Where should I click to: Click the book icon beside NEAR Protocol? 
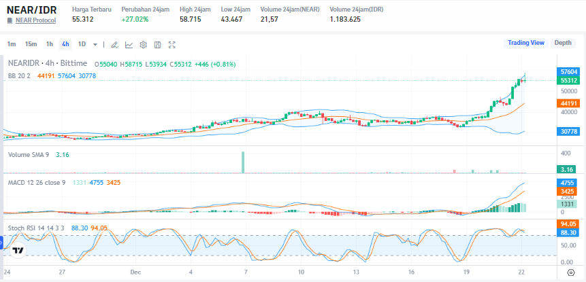tap(10, 20)
